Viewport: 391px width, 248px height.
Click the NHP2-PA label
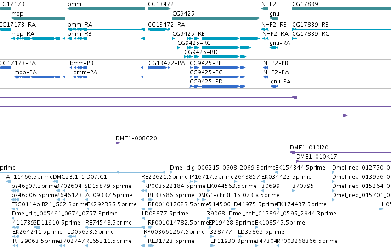(276, 72)
